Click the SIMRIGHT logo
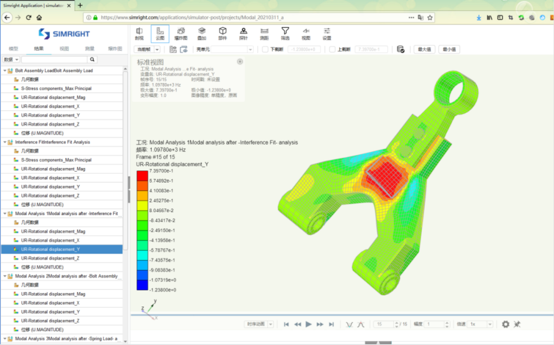554x345 pixels. (64, 34)
